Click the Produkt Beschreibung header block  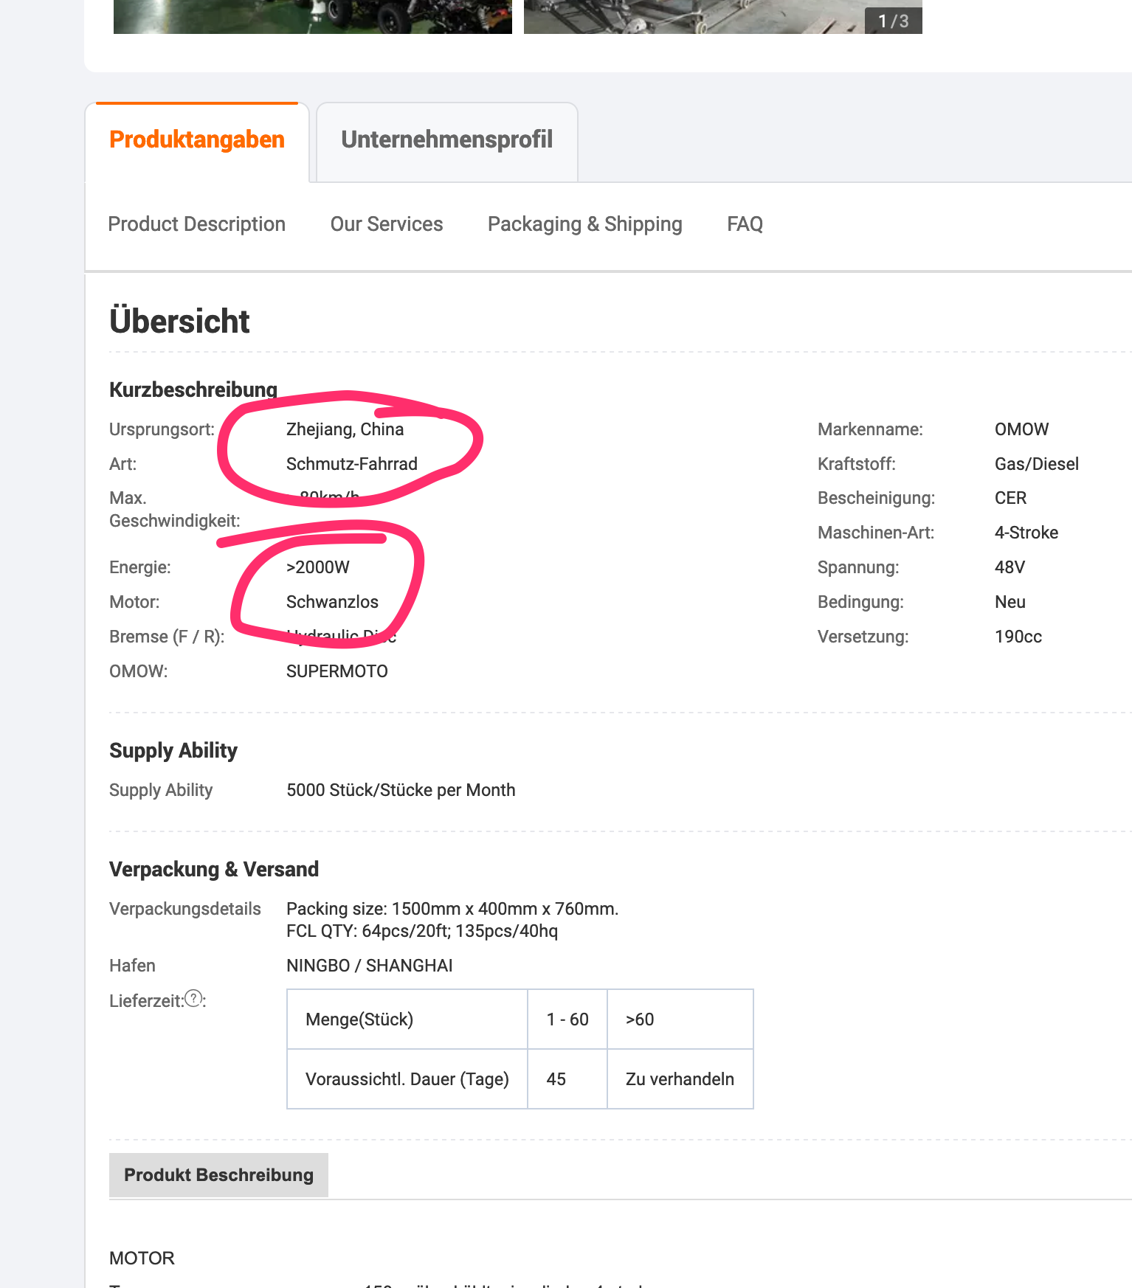coord(218,1175)
